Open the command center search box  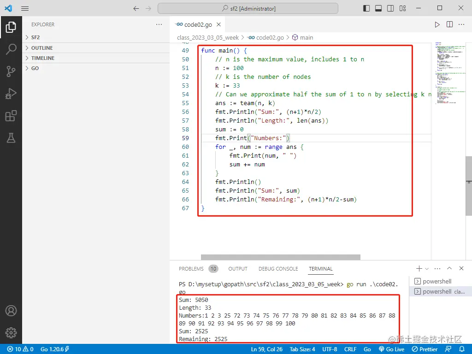tap(248, 8)
